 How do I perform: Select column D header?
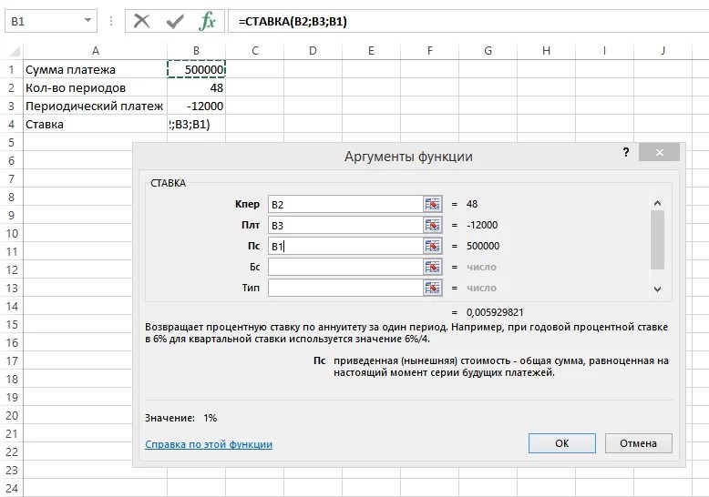tap(313, 50)
